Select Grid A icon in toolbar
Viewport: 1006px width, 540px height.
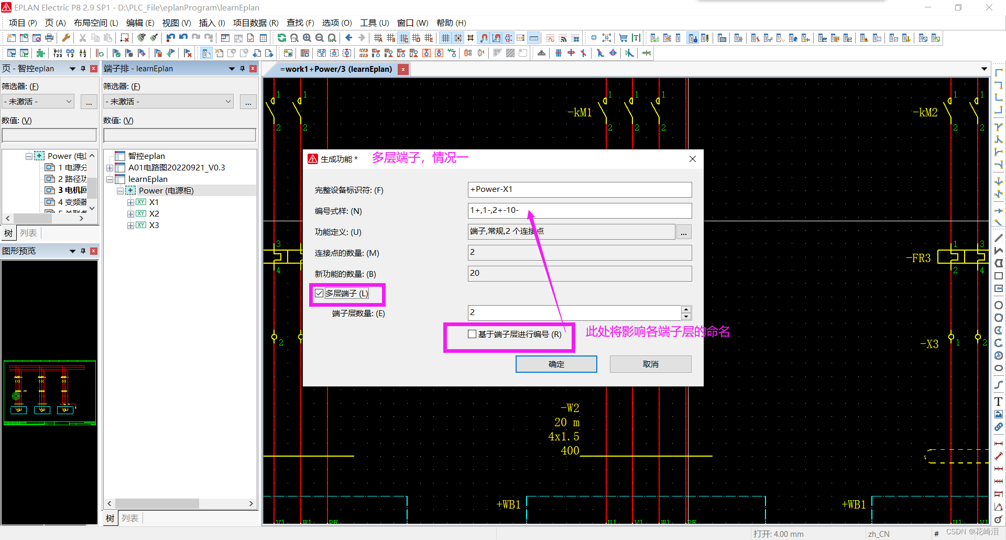click(x=378, y=38)
